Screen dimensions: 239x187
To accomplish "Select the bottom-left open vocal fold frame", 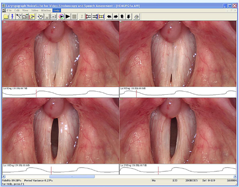I will pyautogui.click(x=60, y=131).
